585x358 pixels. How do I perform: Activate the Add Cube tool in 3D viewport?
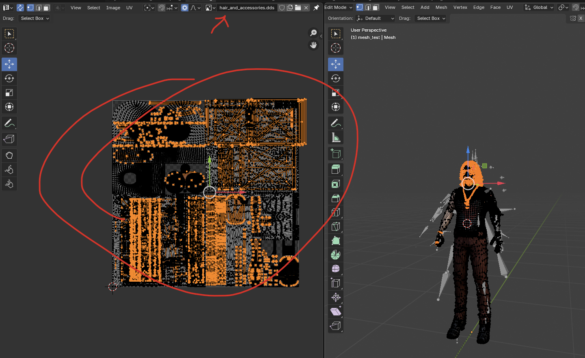pos(336,153)
